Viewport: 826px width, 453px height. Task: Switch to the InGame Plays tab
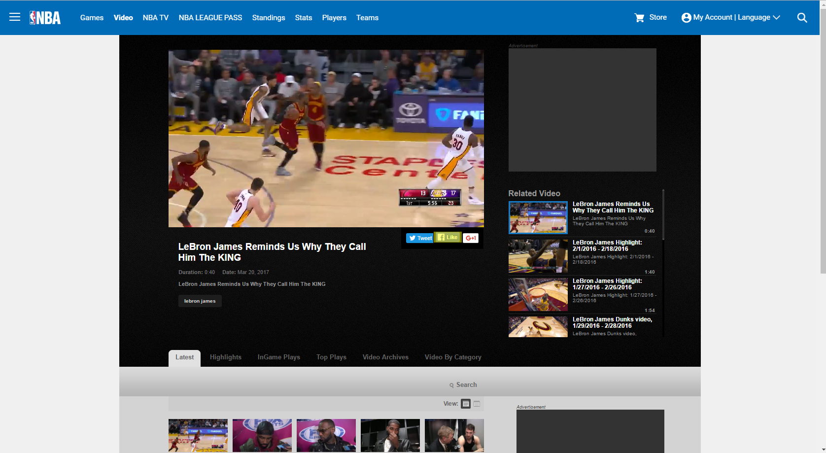click(x=279, y=357)
